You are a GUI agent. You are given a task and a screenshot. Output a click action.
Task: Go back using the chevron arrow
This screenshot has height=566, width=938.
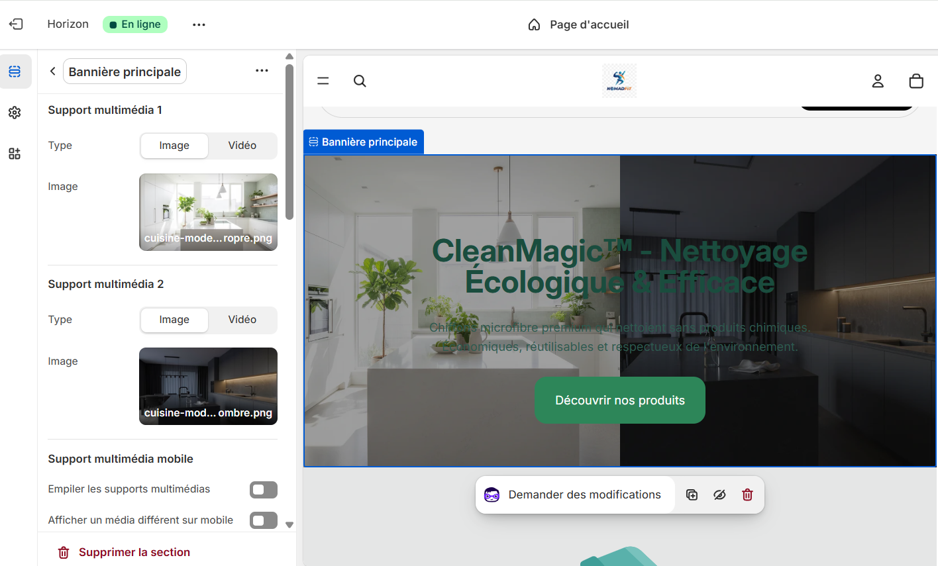point(53,71)
